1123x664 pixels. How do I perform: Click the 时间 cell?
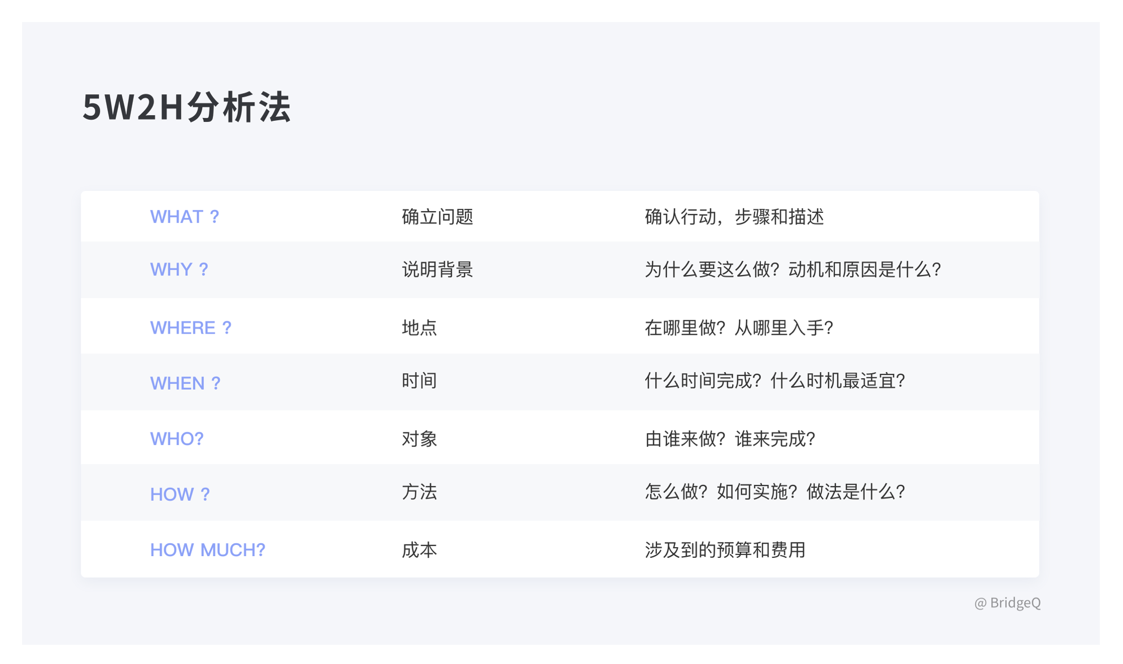(419, 381)
